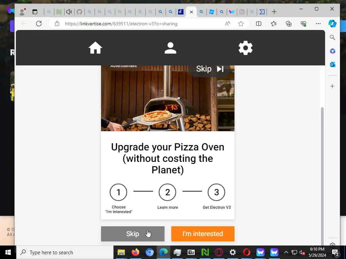
Task: Open the Edge profile icon
Action: tap(22, 12)
